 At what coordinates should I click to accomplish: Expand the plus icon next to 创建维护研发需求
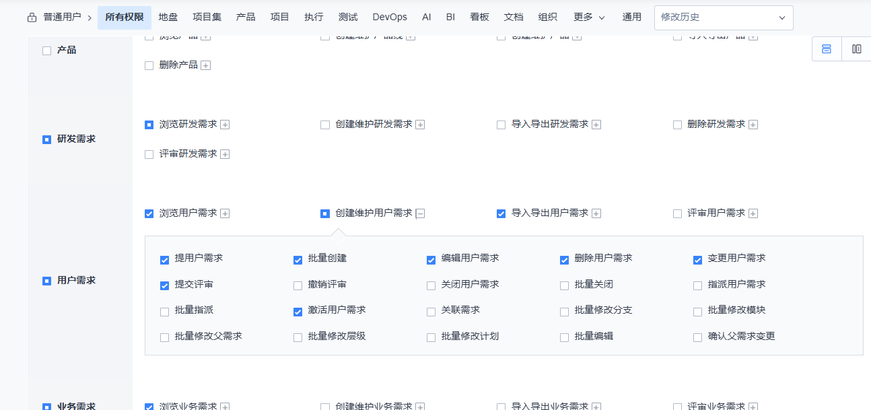coord(420,125)
